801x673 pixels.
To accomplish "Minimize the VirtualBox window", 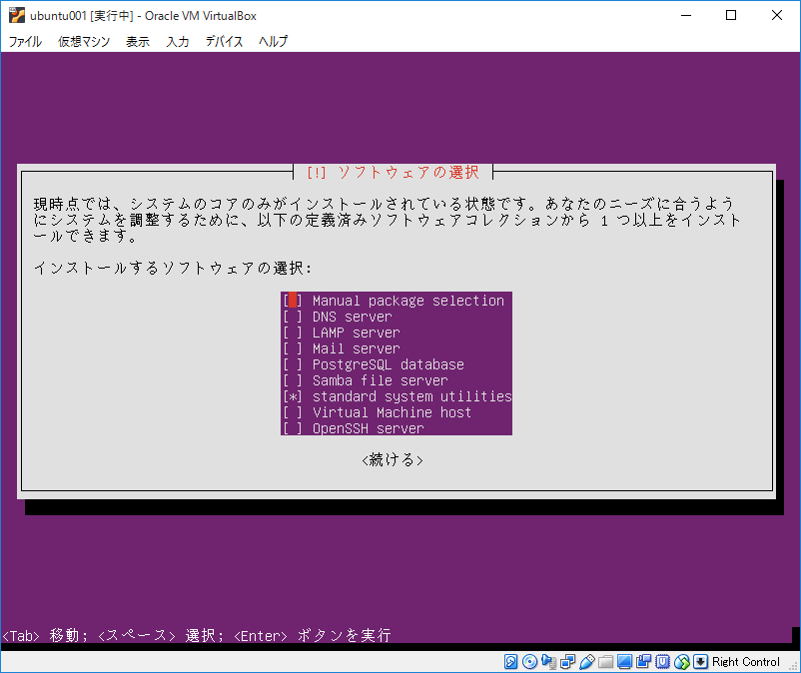I will [x=686, y=15].
